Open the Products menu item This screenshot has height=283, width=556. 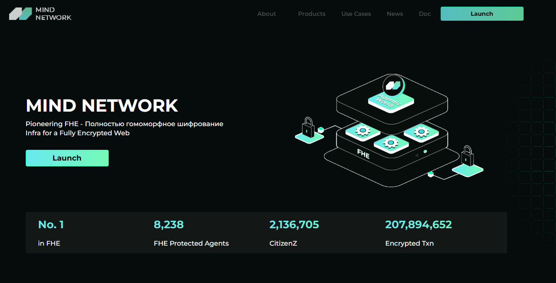[x=312, y=14]
